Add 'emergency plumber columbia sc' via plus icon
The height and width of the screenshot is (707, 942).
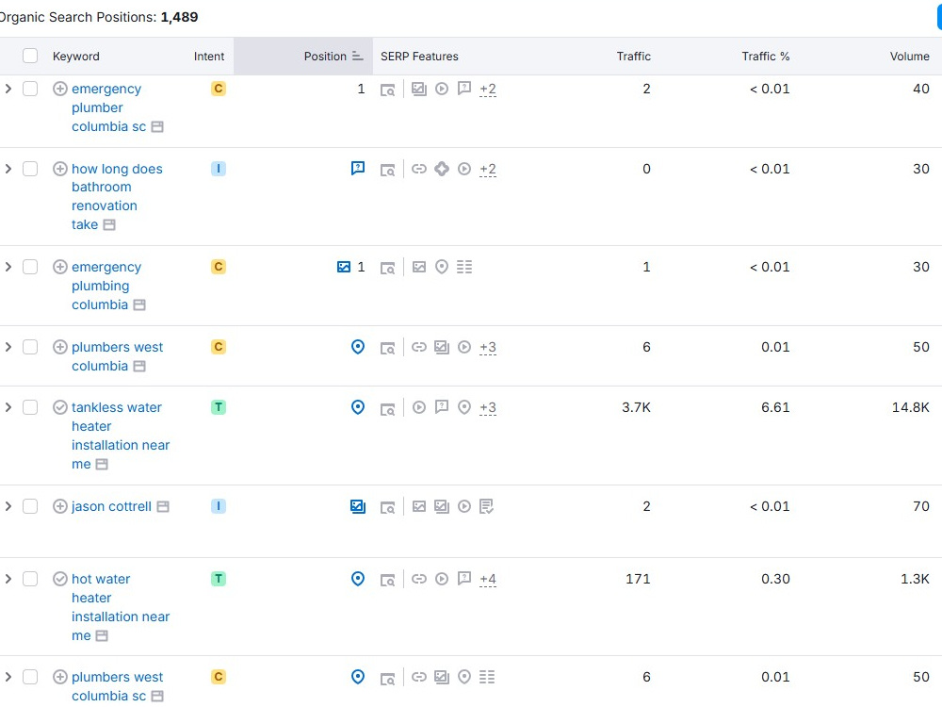(59, 89)
